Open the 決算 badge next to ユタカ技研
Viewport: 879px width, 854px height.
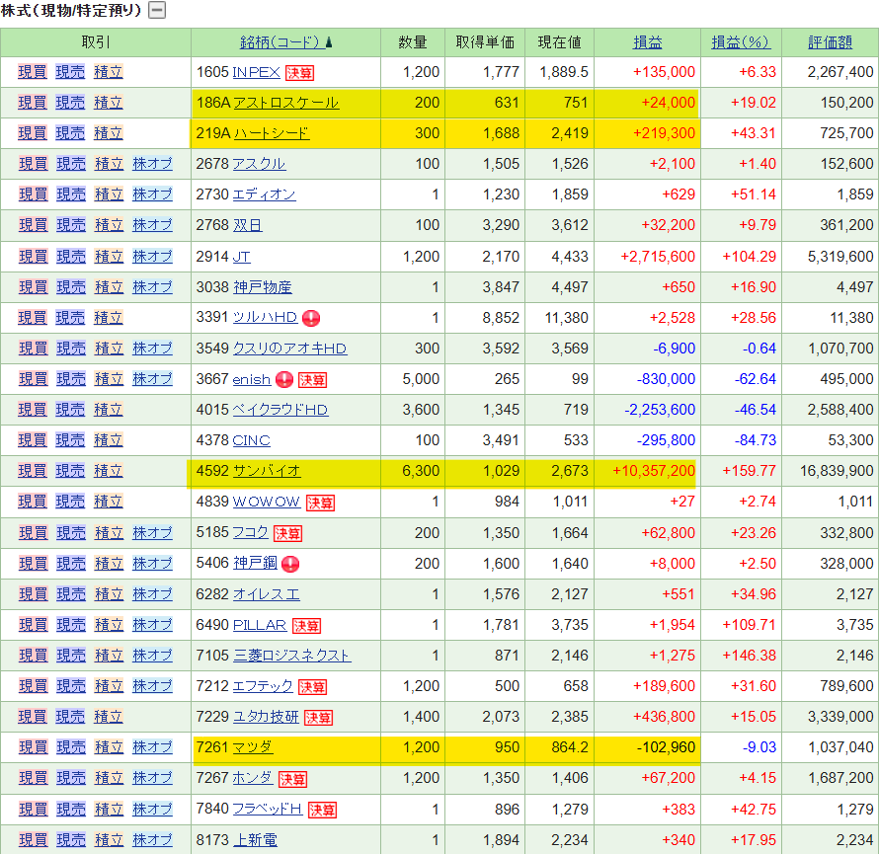[x=318, y=718]
